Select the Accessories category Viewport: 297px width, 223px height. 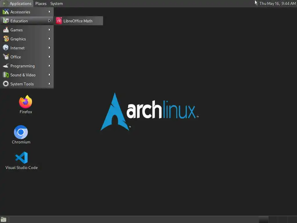click(27, 12)
